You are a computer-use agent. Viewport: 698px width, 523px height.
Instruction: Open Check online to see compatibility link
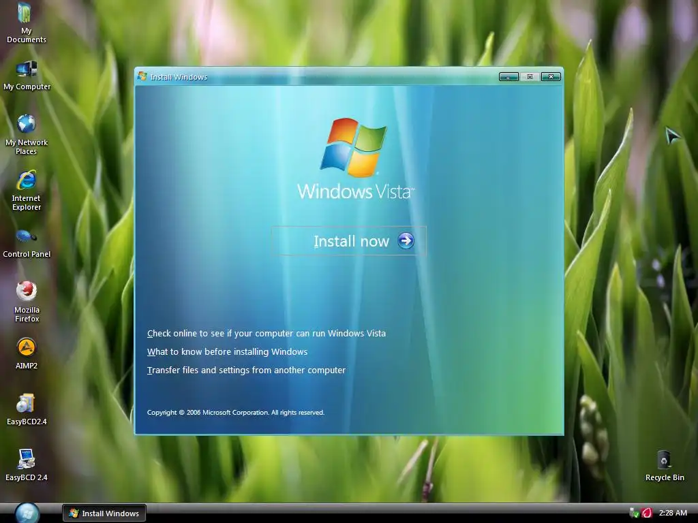[267, 334]
